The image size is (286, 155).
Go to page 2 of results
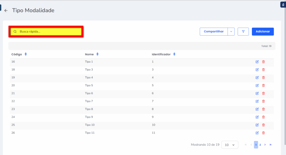[x=260, y=145]
